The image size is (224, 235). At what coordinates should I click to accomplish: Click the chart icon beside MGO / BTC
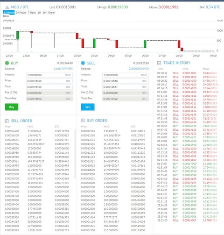coord(7,7)
